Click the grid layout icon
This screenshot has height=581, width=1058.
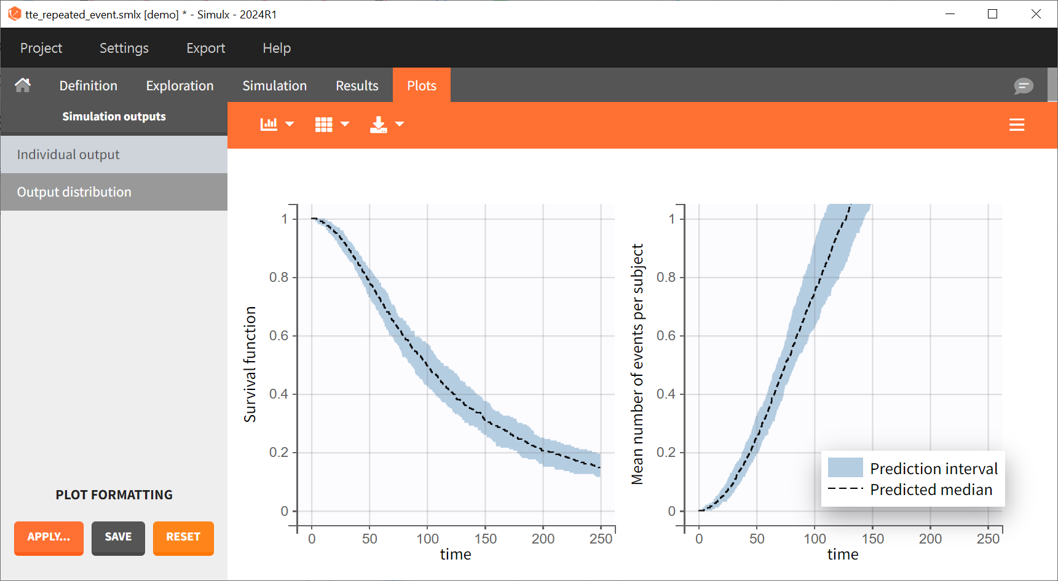coord(323,124)
